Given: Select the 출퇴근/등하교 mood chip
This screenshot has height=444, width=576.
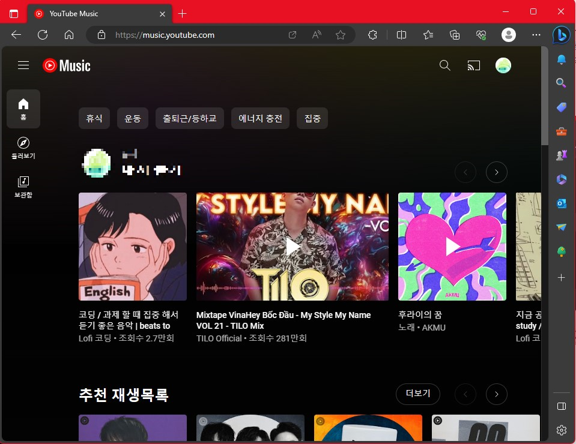Looking at the screenshot, I should click(x=190, y=118).
